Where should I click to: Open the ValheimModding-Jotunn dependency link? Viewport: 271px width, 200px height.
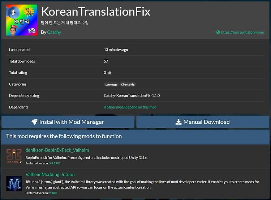click(50, 175)
